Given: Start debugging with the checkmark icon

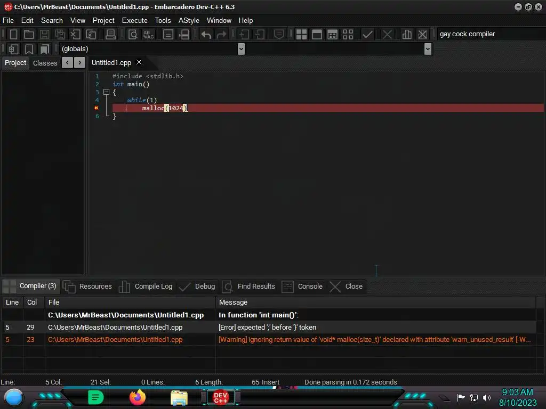Looking at the screenshot, I should point(367,34).
